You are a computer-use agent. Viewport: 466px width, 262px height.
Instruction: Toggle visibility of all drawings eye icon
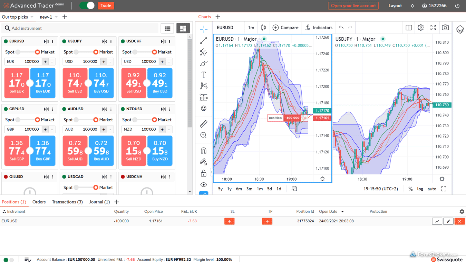click(204, 184)
